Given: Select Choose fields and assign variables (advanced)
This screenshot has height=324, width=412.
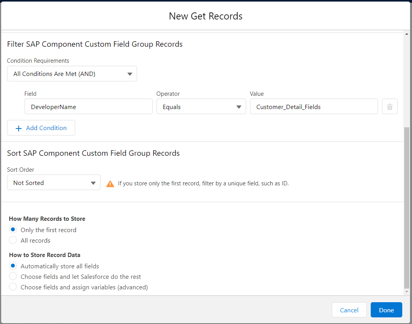Looking at the screenshot, I should point(13,287).
